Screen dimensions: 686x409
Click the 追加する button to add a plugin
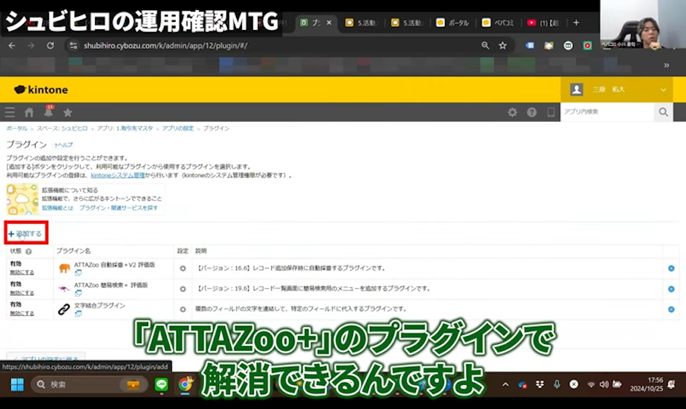point(25,233)
